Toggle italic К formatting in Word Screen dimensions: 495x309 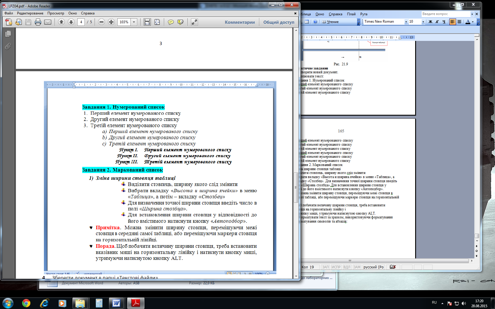tap(437, 22)
